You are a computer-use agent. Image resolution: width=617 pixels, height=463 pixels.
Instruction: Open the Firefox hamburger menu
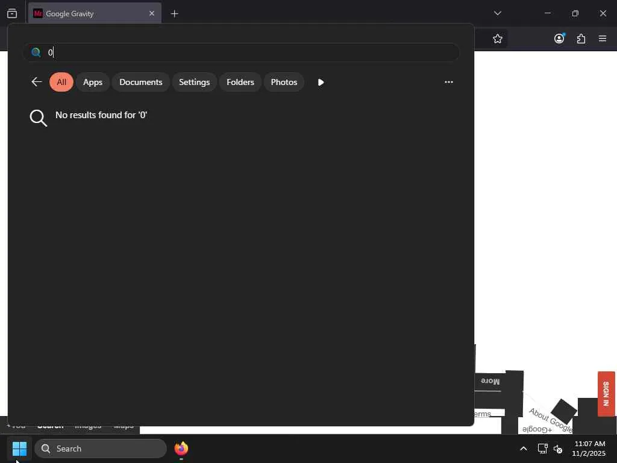pyautogui.click(x=602, y=39)
